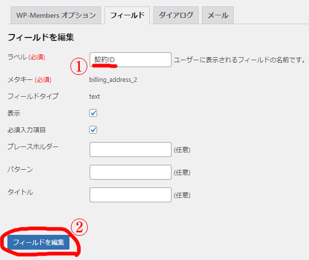309x260 pixels.
Task: Open the WP-Members オプション tab
Action: coord(56,15)
